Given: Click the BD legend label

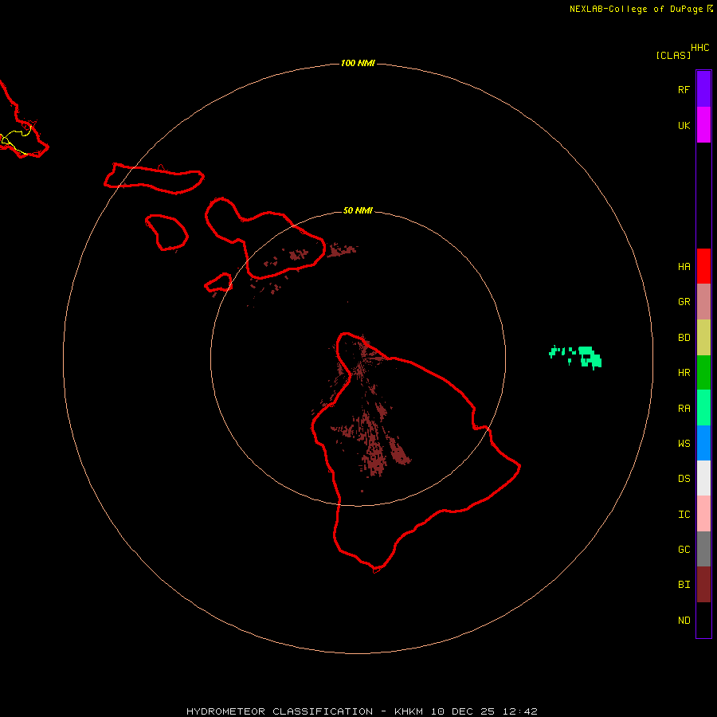Looking at the screenshot, I should pos(684,338).
